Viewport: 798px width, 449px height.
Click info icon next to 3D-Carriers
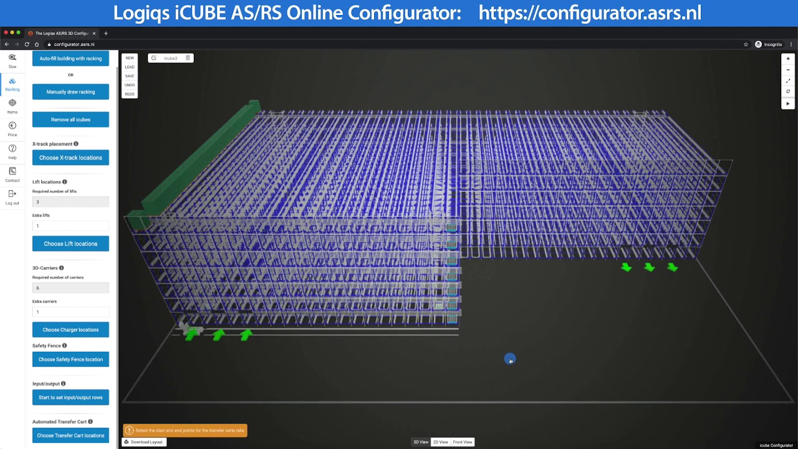pos(61,268)
